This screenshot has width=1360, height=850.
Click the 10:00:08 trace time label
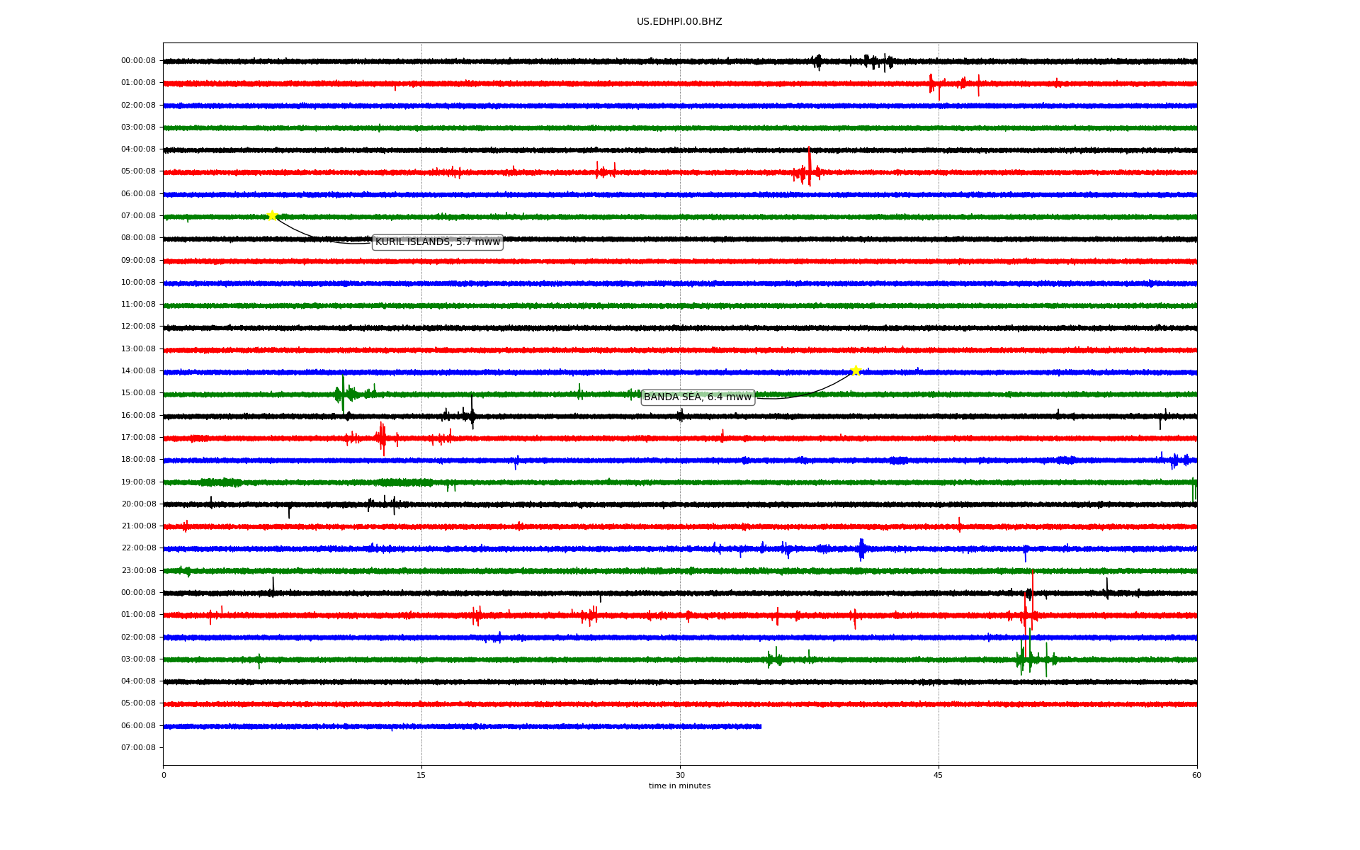[x=138, y=282]
